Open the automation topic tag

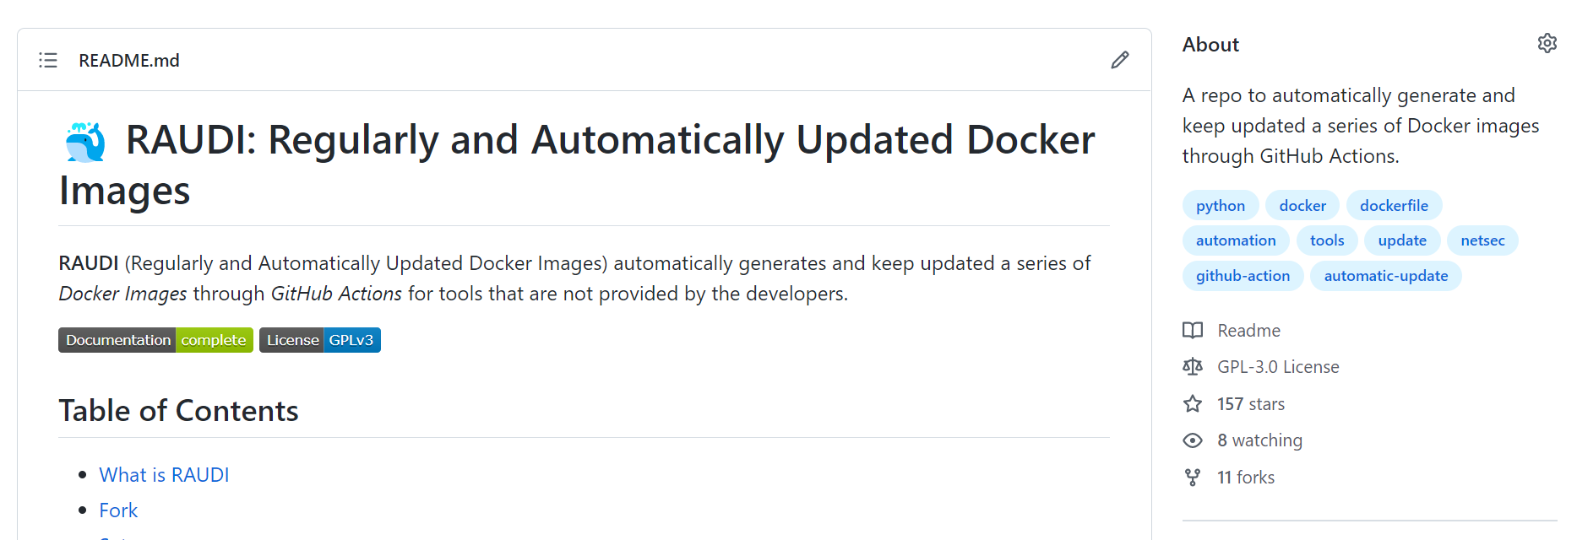click(x=1235, y=240)
